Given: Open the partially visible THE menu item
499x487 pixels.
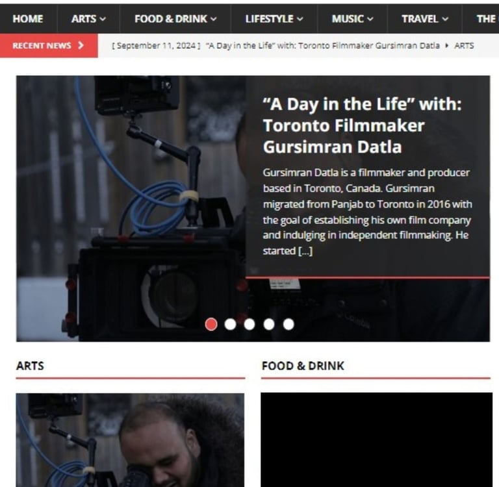Looking at the screenshot, I should coord(486,19).
